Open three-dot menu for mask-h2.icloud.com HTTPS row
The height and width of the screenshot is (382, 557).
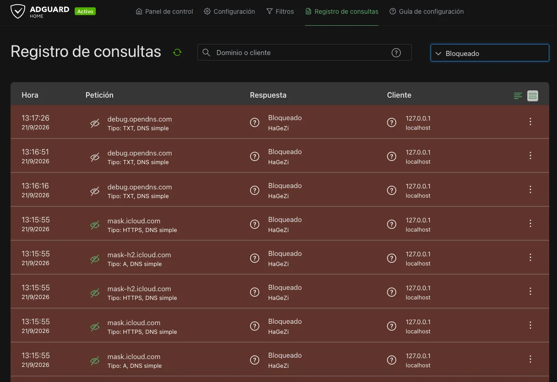click(x=530, y=291)
